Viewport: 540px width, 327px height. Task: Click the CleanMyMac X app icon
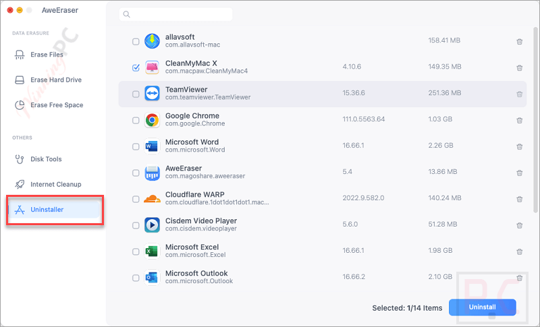[152, 67]
